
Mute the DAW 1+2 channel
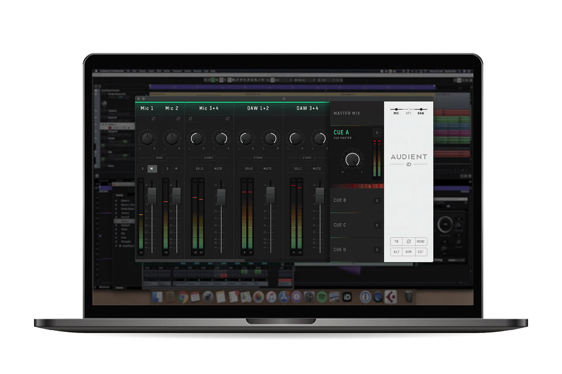click(267, 169)
